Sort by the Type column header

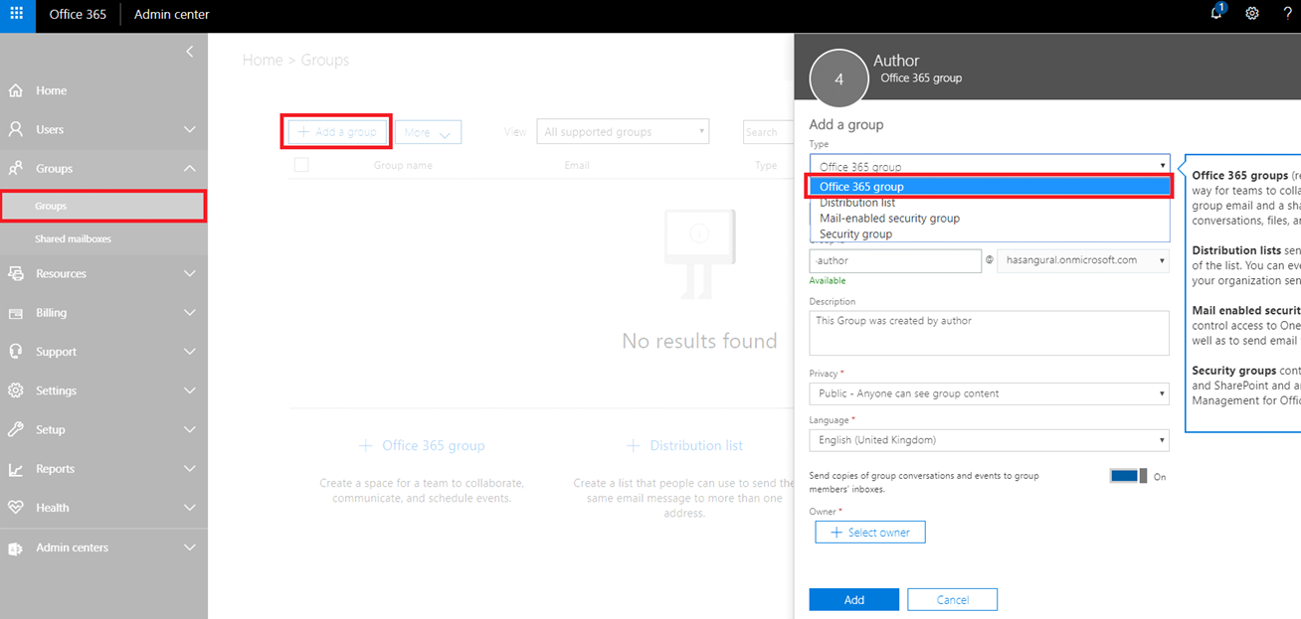[x=766, y=165]
